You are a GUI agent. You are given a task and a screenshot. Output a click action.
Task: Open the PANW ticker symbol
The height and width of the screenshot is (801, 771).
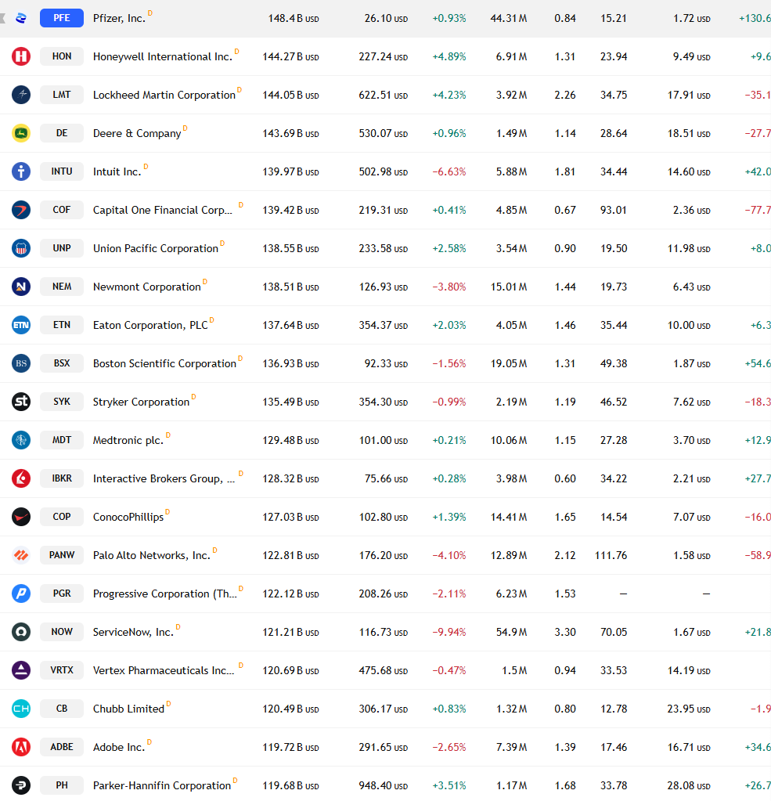62,555
